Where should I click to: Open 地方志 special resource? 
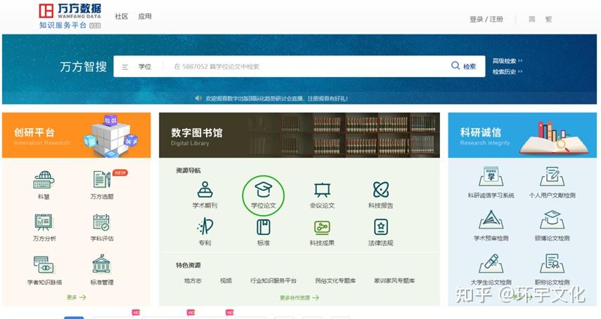coord(193,280)
